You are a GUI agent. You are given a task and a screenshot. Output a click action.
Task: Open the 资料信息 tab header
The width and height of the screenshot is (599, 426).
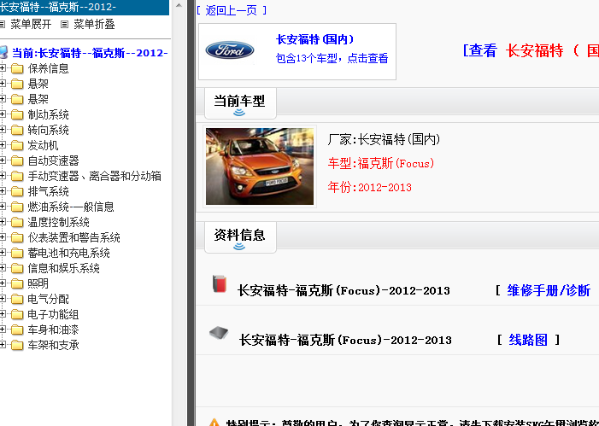click(x=240, y=237)
